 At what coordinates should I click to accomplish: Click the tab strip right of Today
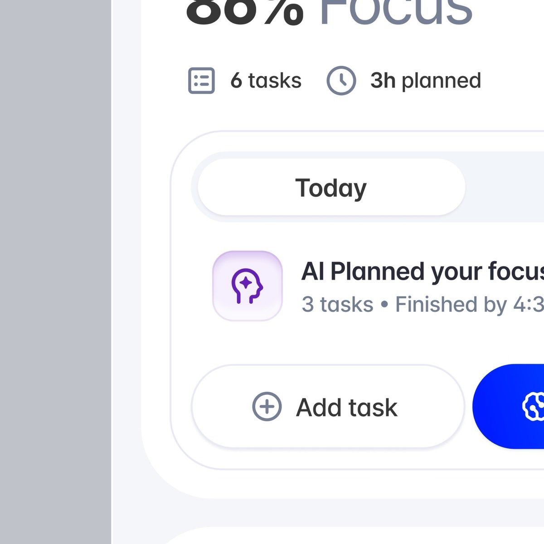(505, 188)
